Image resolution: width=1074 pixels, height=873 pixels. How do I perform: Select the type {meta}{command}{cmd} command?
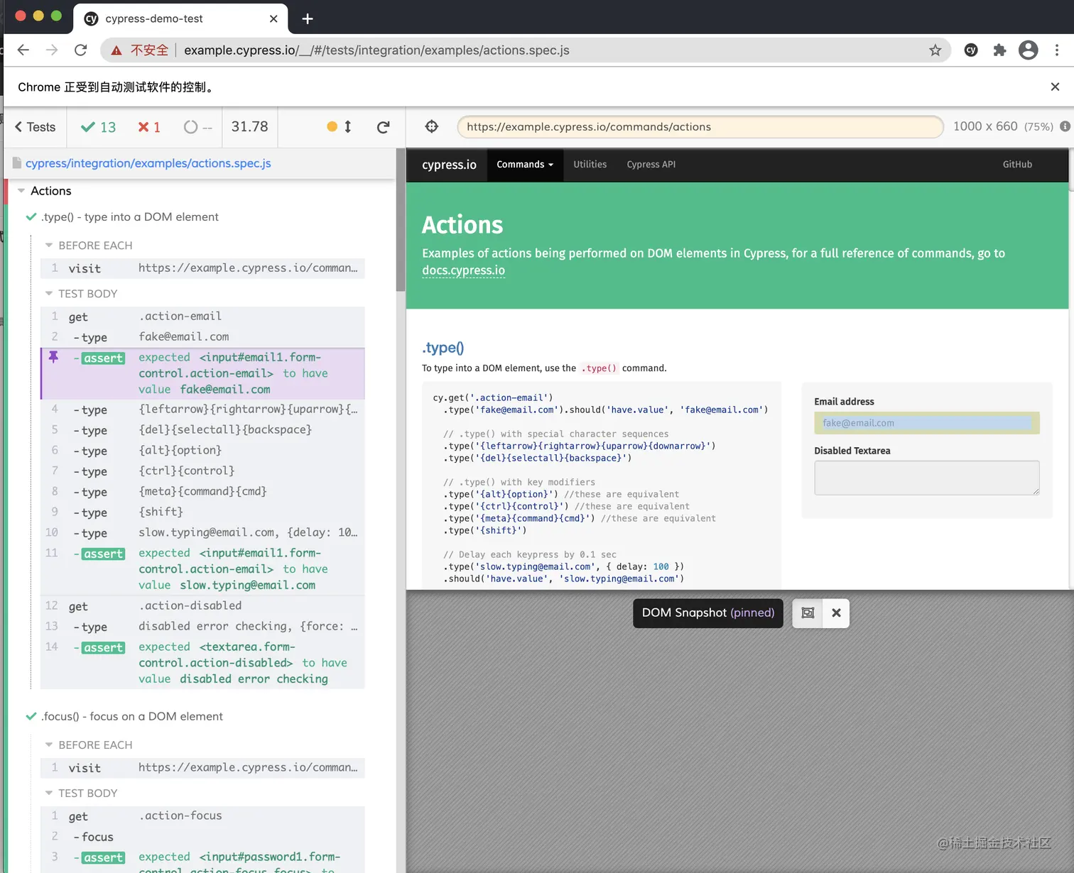202,492
